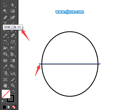Pick the Curvature tool
The image size is (123, 110).
(x=13, y=17)
